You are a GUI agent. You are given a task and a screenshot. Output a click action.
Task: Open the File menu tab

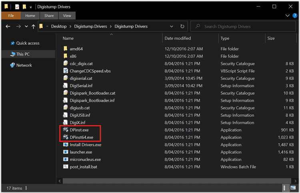[x=11, y=16]
